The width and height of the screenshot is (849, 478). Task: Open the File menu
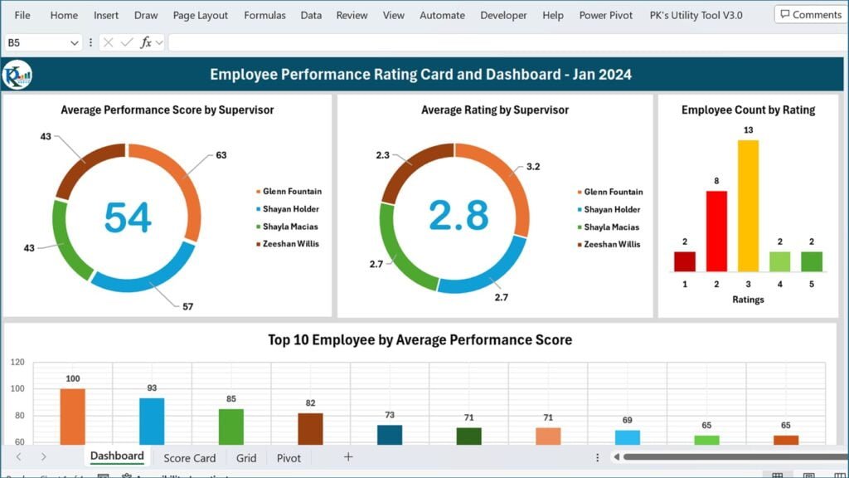pyautogui.click(x=22, y=14)
